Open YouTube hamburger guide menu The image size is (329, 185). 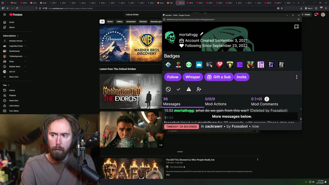coord(4,15)
